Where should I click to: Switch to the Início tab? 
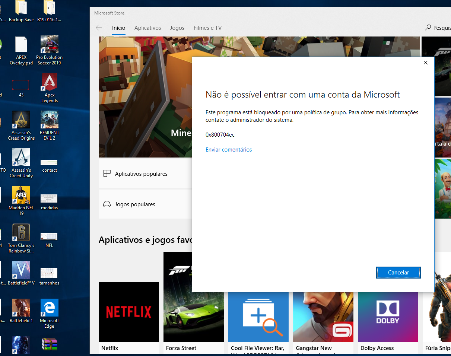(x=118, y=28)
